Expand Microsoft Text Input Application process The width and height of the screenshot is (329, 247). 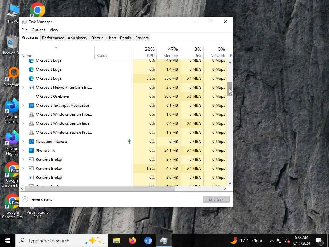point(23,105)
